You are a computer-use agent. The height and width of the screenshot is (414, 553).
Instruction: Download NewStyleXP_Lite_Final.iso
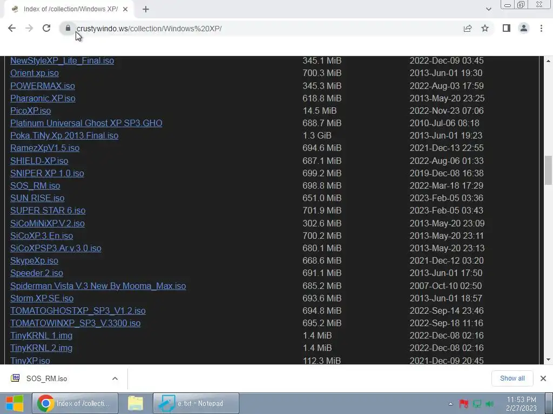point(62,60)
